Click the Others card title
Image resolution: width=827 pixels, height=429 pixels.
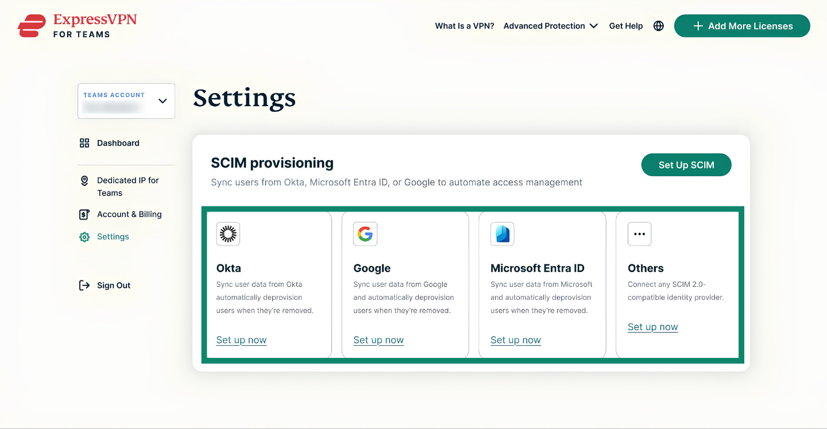pyautogui.click(x=646, y=268)
